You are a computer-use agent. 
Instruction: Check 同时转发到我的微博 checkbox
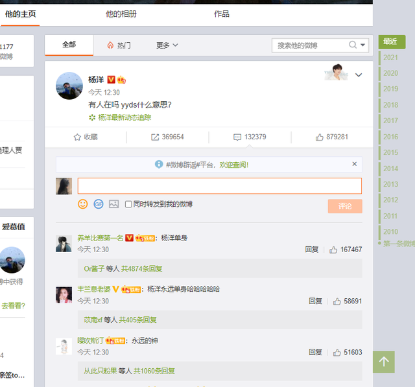128,204
